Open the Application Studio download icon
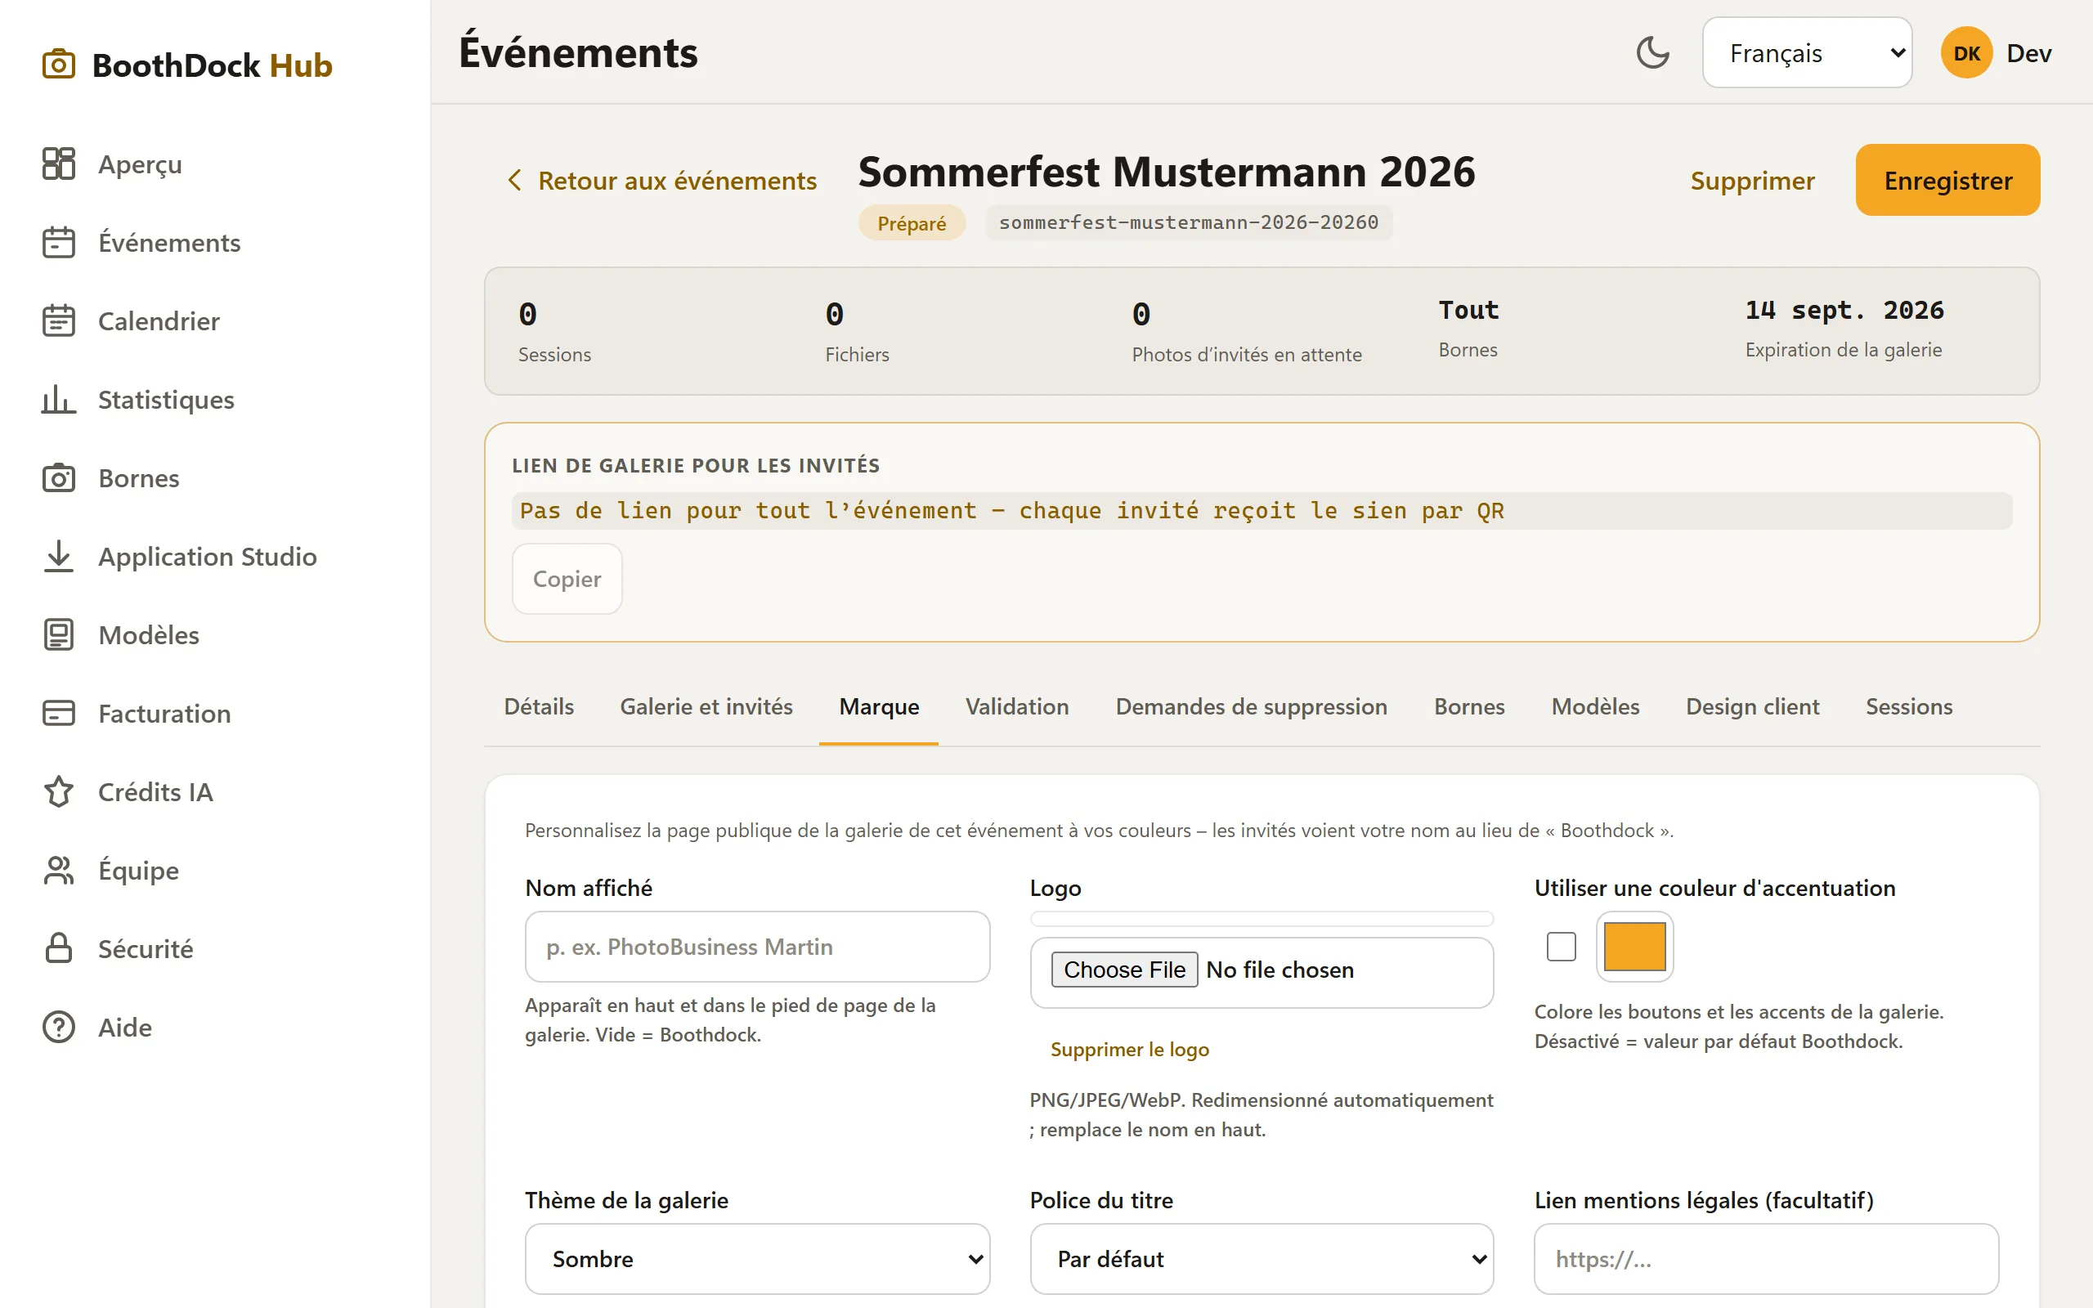Viewport: 2093px width, 1308px height. [58, 556]
